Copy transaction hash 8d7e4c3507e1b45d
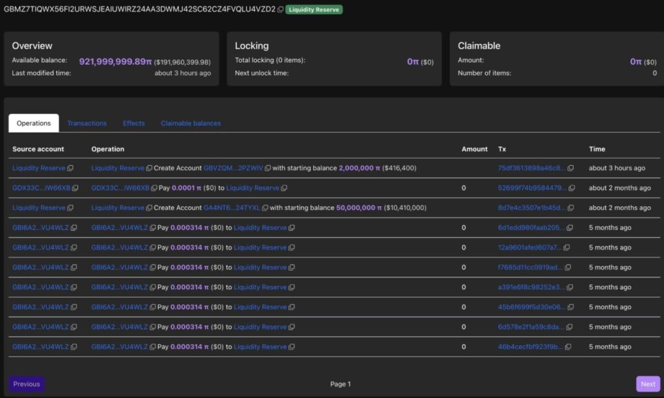The image size is (664, 398). [x=571, y=208]
